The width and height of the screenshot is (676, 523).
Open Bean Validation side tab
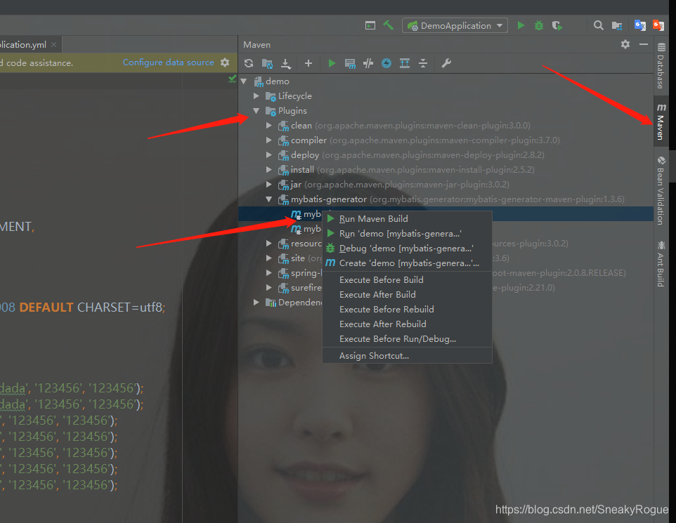661,190
